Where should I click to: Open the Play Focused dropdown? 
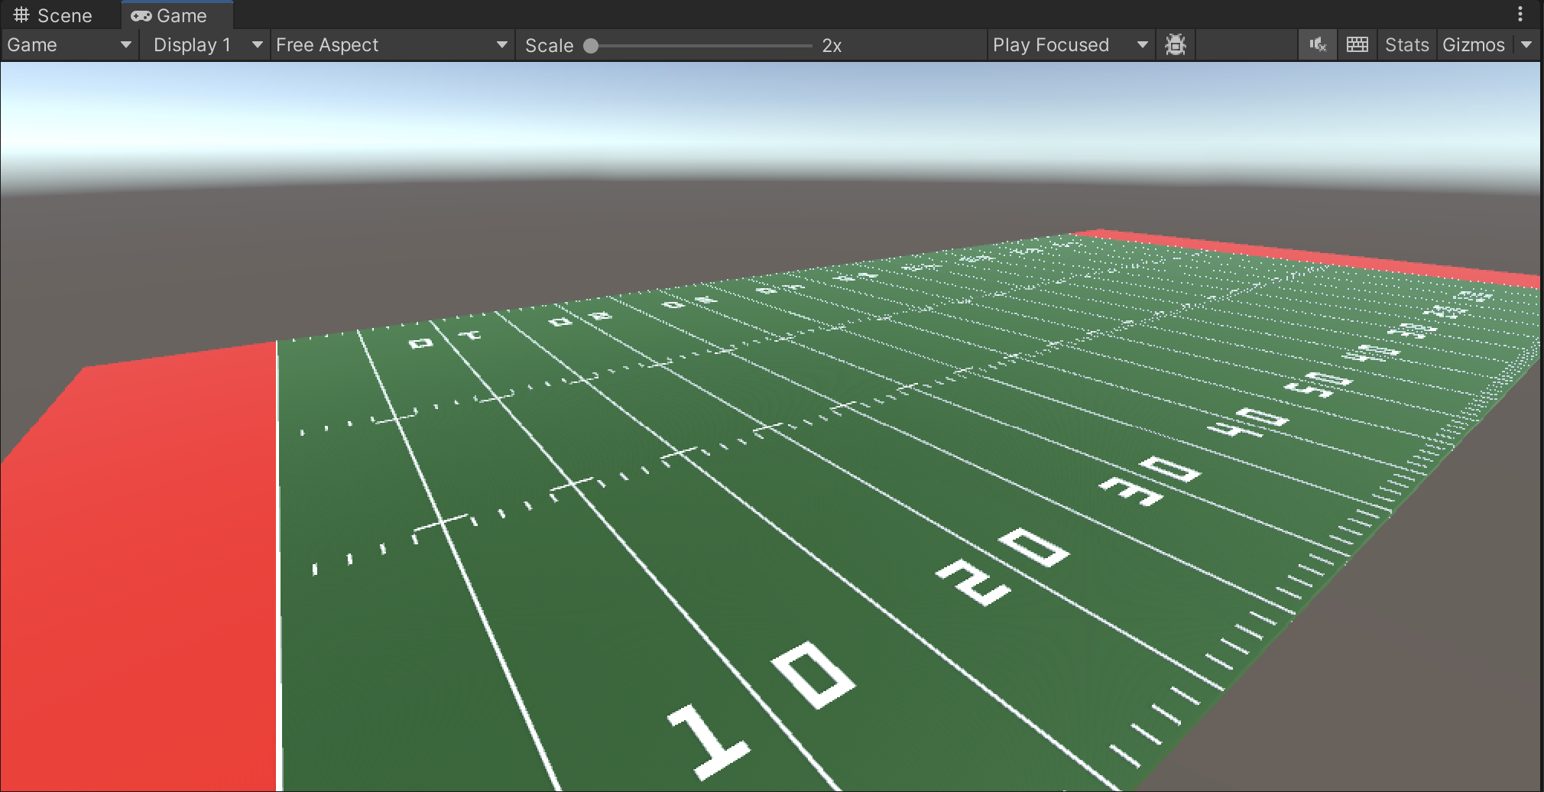point(1069,45)
